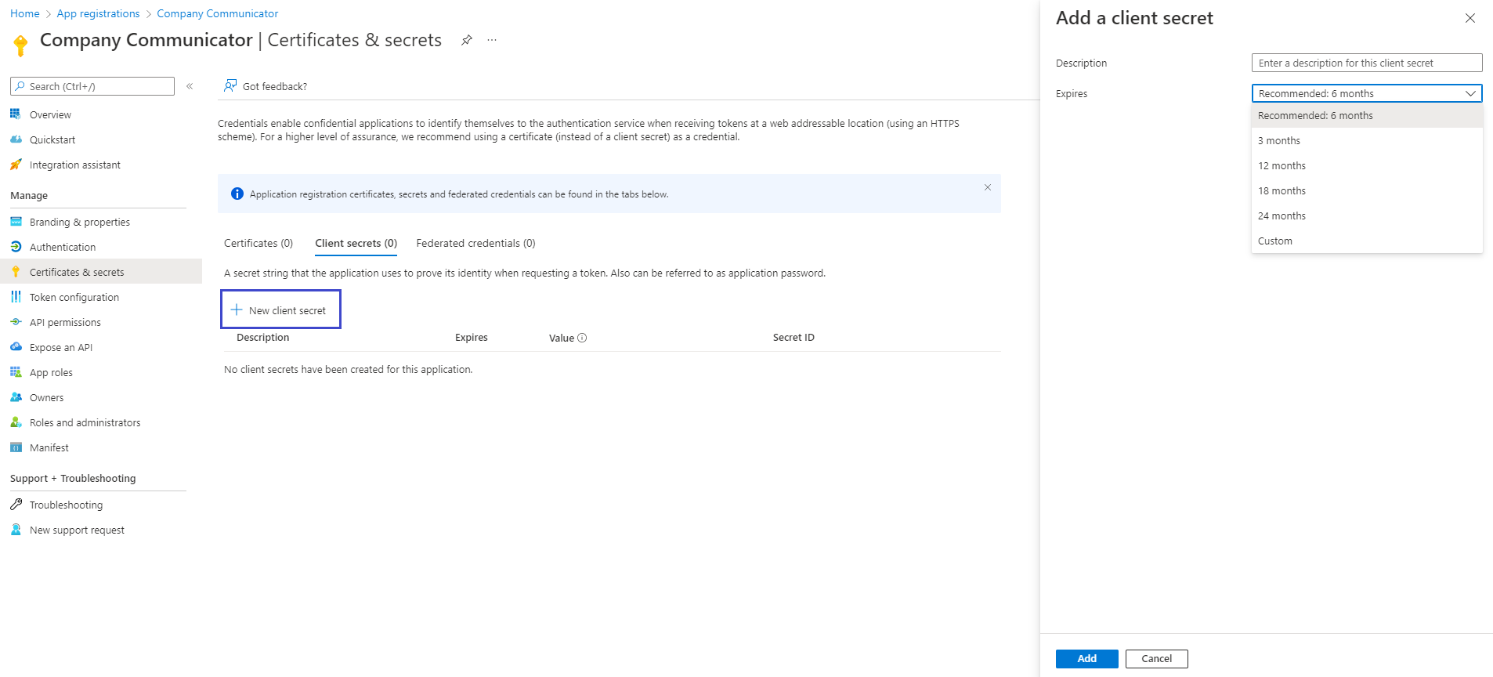
Task: Click the Authentication icon in sidebar
Action: tap(16, 246)
